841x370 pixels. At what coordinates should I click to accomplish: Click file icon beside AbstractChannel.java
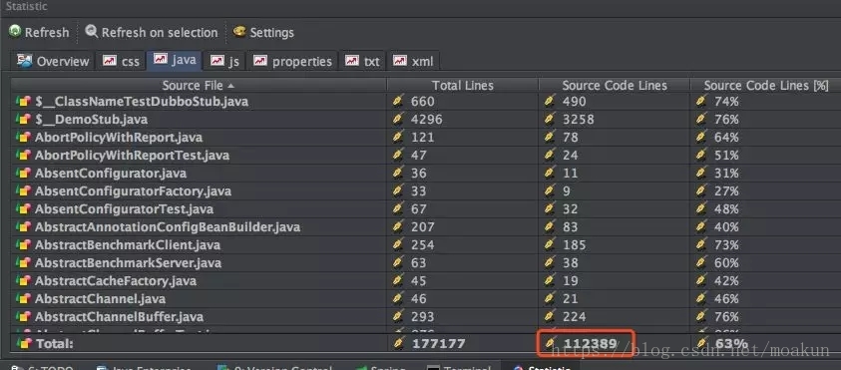click(x=23, y=298)
